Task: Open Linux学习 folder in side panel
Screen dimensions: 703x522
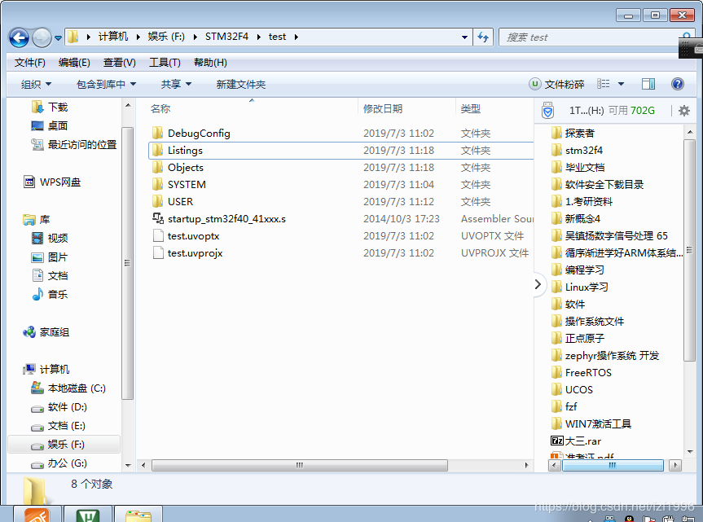Action: click(587, 287)
